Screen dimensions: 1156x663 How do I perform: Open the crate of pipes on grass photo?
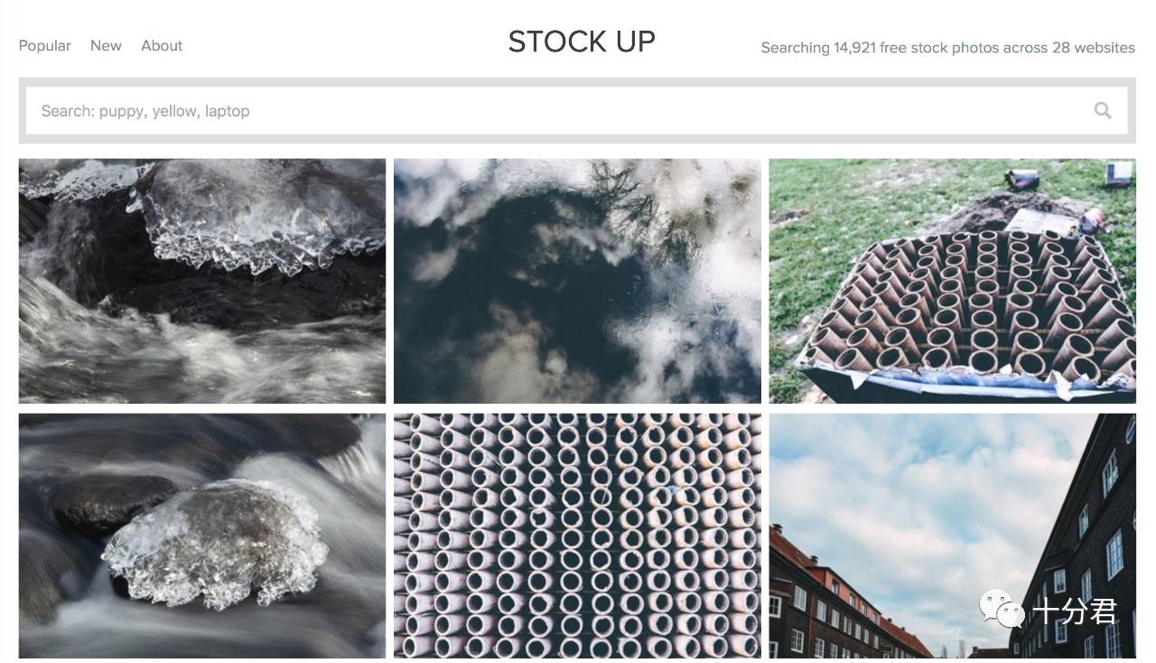pyautogui.click(x=953, y=281)
